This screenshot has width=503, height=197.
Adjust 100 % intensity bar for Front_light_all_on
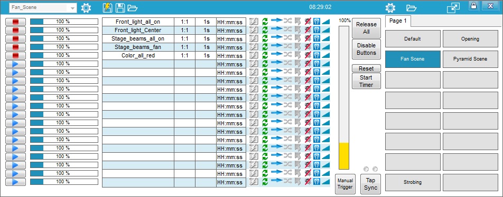(64, 22)
